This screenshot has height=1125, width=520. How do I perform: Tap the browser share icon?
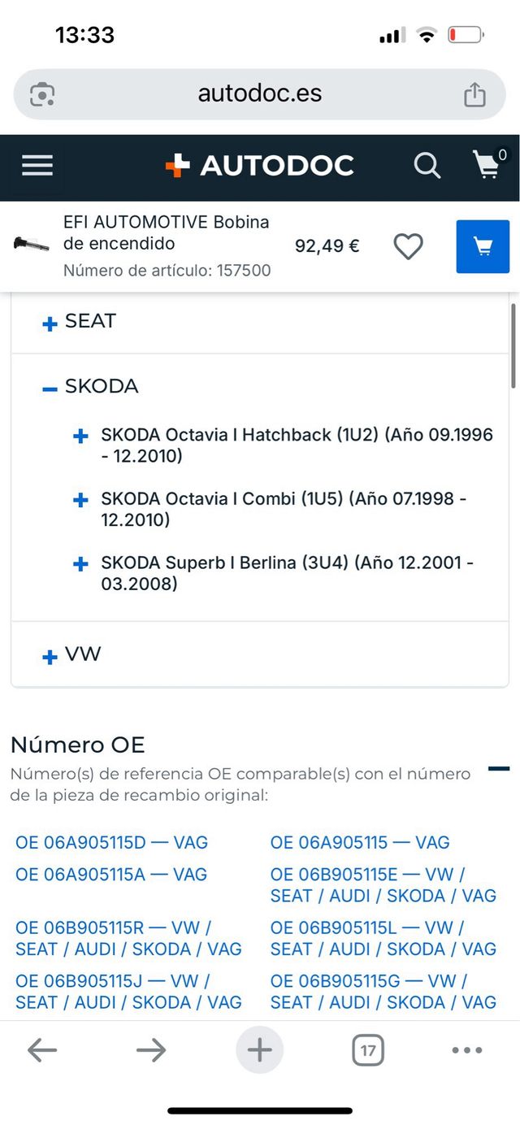pyautogui.click(x=474, y=94)
